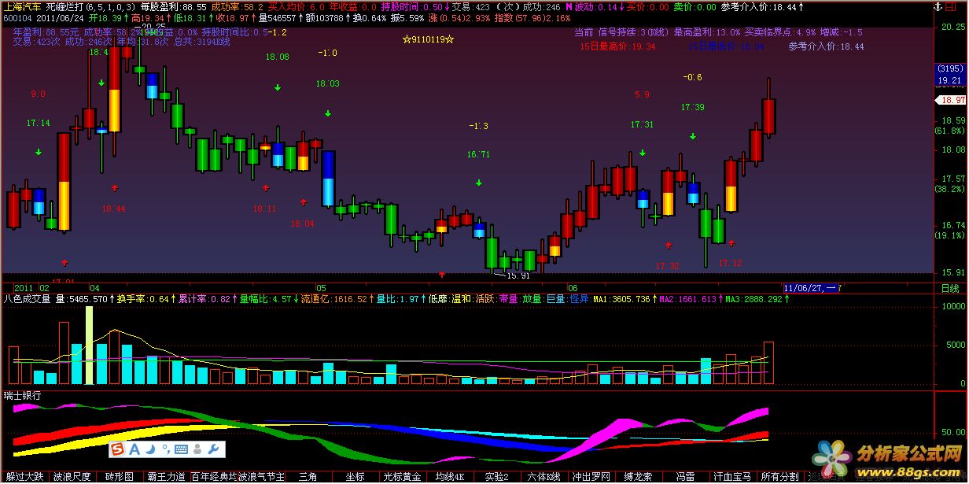Image resolution: width=969 pixels, height=484 pixels.
Task: Click the 换手率:0.64 reading
Action: [142, 299]
